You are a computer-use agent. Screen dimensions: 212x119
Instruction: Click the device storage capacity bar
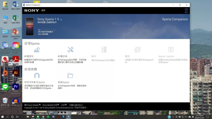(x=47, y=30)
